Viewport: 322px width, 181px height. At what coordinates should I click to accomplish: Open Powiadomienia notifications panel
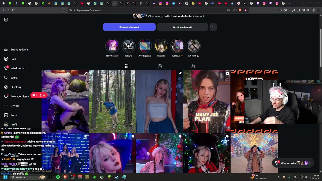(17, 96)
